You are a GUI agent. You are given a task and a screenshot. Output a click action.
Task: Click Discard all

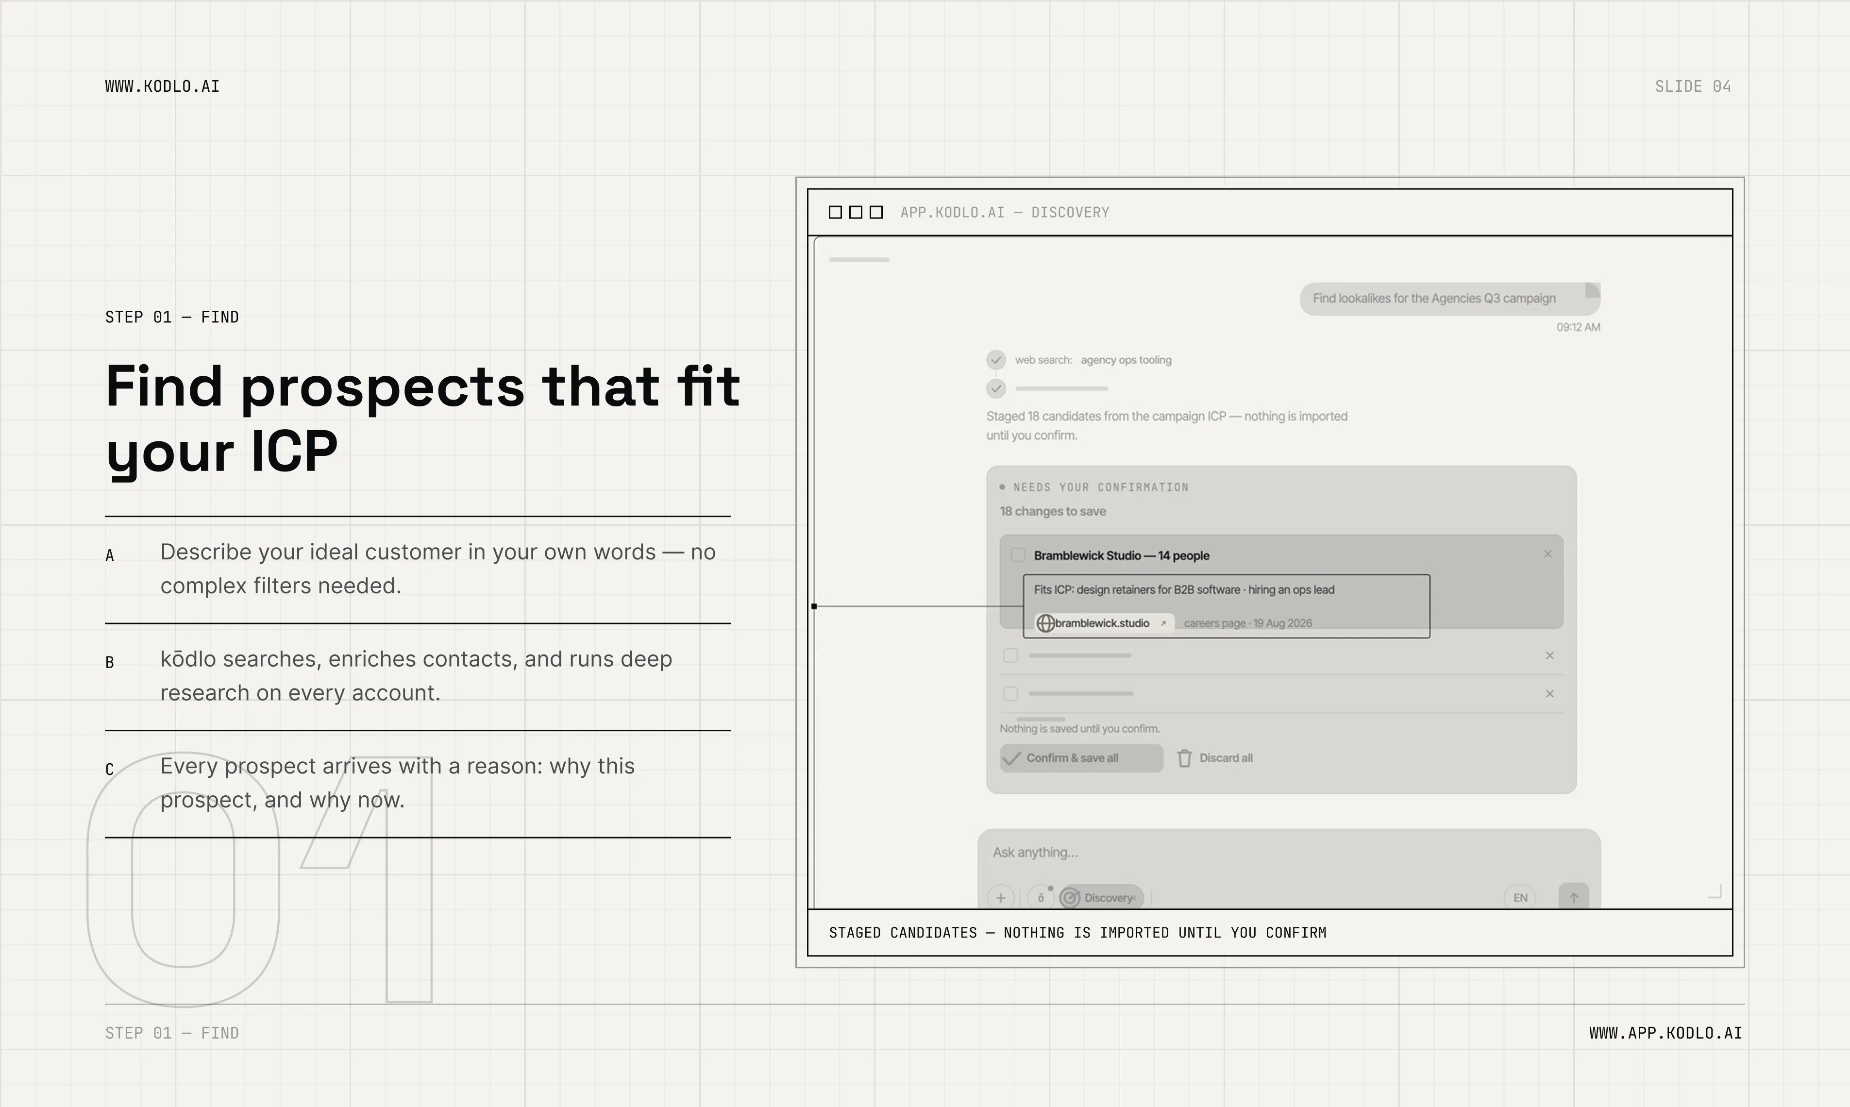click(1215, 758)
